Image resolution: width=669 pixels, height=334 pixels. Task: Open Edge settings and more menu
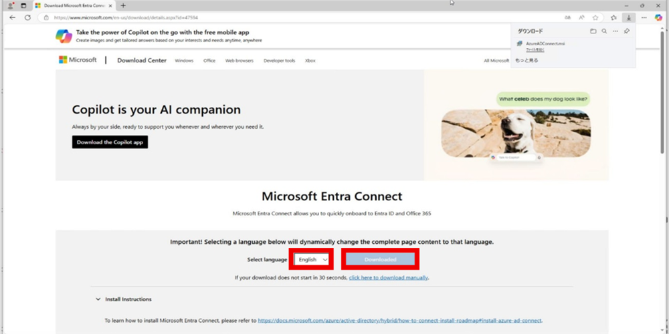click(x=644, y=17)
